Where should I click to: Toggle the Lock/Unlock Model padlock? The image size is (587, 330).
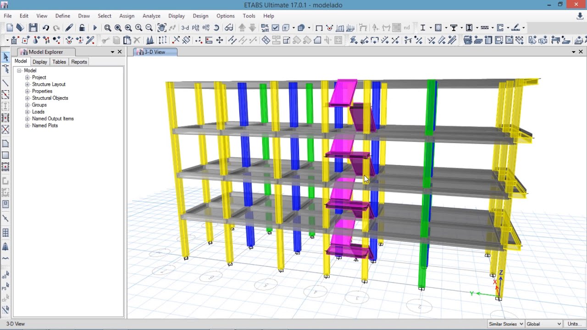[x=82, y=28]
